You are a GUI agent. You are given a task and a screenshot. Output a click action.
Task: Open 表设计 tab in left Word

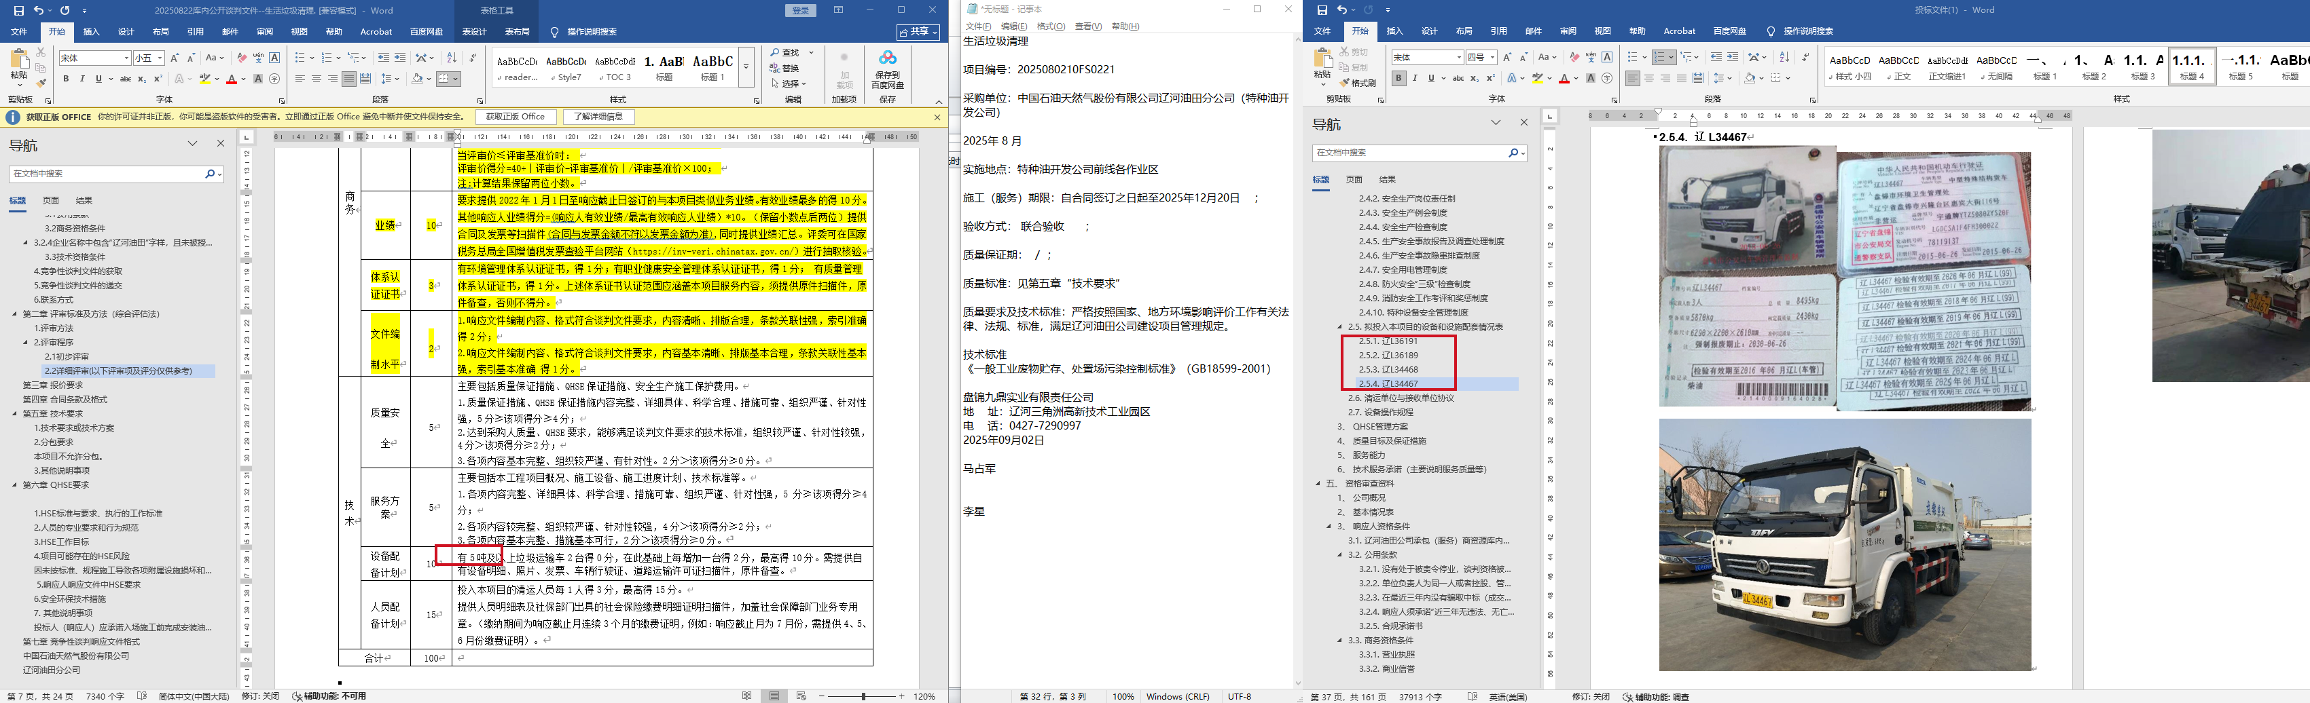pos(473,33)
